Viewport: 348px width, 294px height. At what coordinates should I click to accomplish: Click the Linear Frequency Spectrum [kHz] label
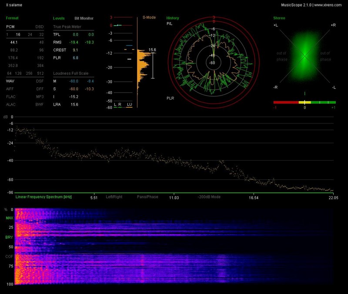43,197
